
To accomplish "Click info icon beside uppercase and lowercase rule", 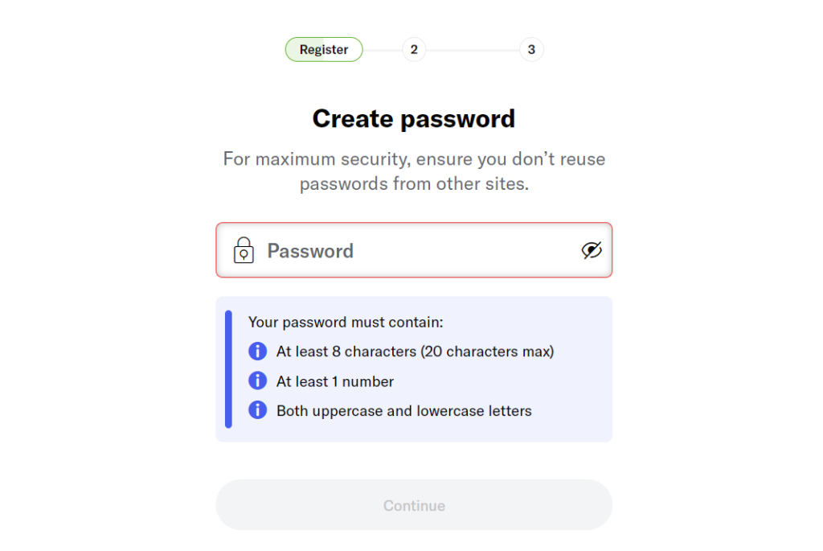I will tap(257, 411).
